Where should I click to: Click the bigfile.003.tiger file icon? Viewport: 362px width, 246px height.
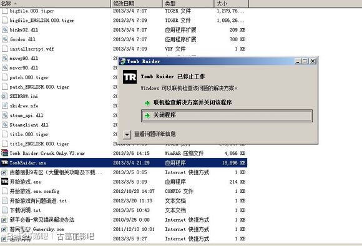(4, 11)
